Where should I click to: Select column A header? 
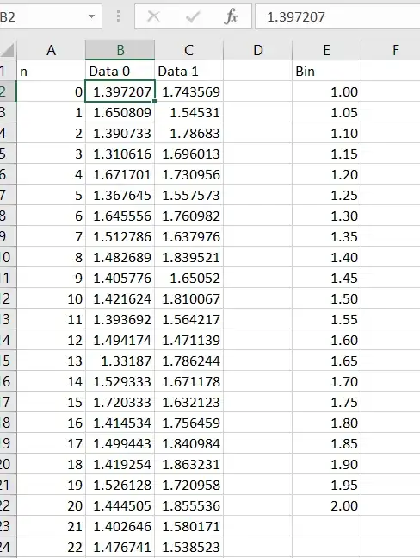51,50
